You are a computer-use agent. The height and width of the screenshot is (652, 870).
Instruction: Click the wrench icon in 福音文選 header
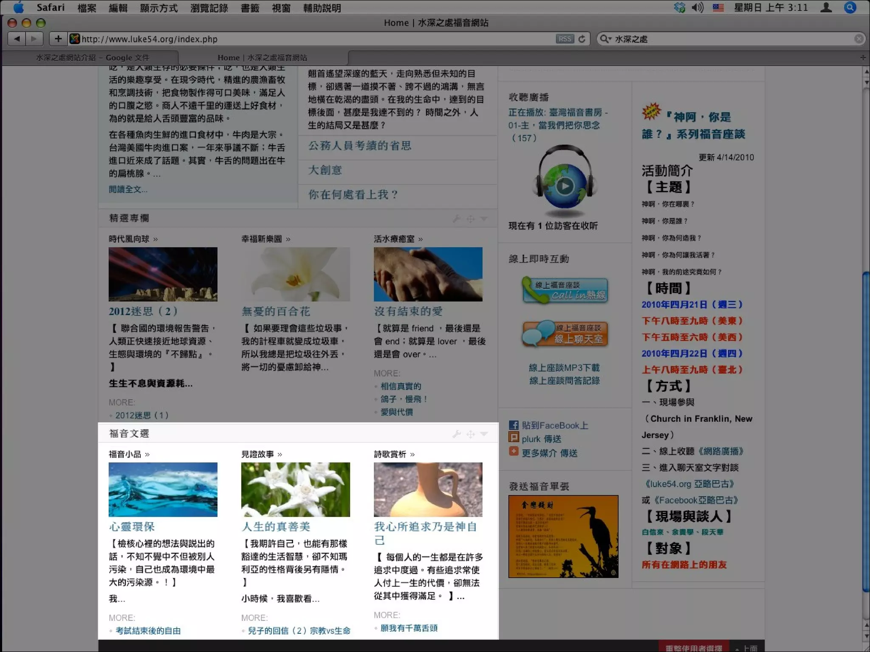pos(457,434)
